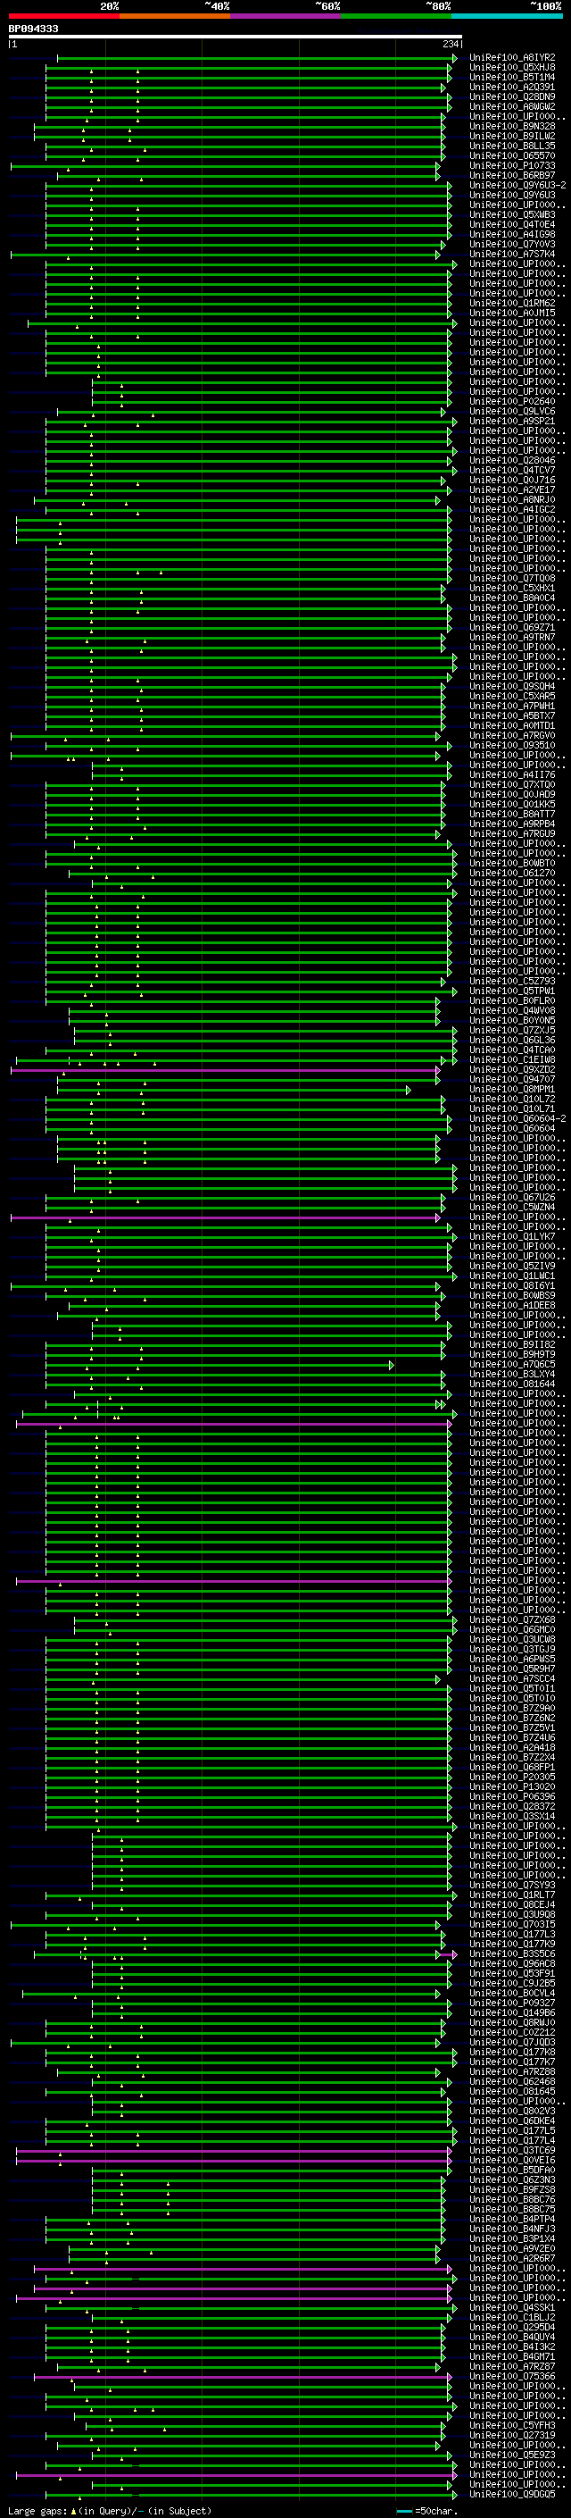Click the Large gaps legend text

coord(38,2511)
